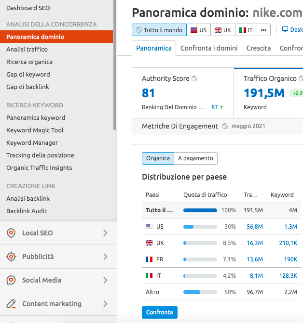Image resolution: width=303 pixels, height=323 pixels.
Task: Click IT keyword value 128,3K
Action: pos(288,276)
